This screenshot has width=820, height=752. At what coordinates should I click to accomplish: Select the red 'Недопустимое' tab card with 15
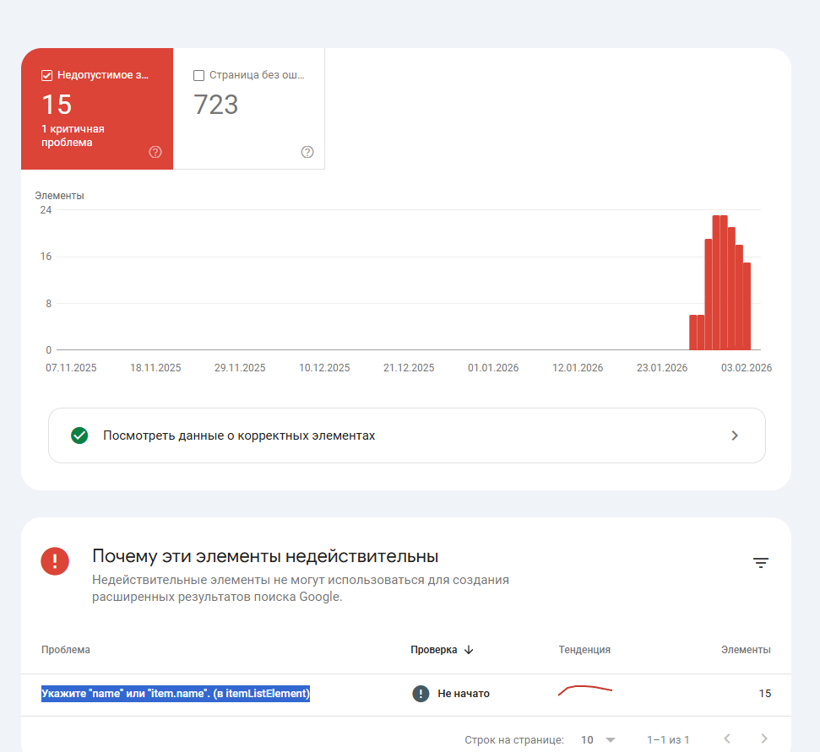pos(97,109)
